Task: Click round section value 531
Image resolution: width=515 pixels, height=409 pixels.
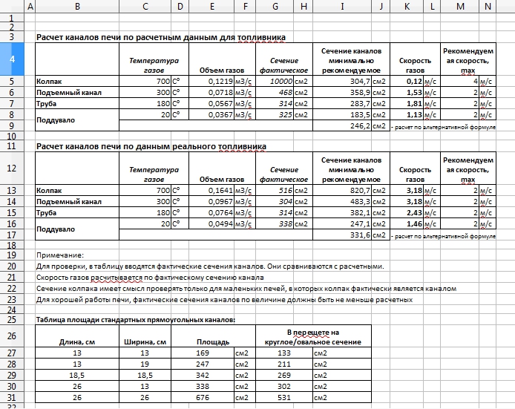Action: coord(283,398)
